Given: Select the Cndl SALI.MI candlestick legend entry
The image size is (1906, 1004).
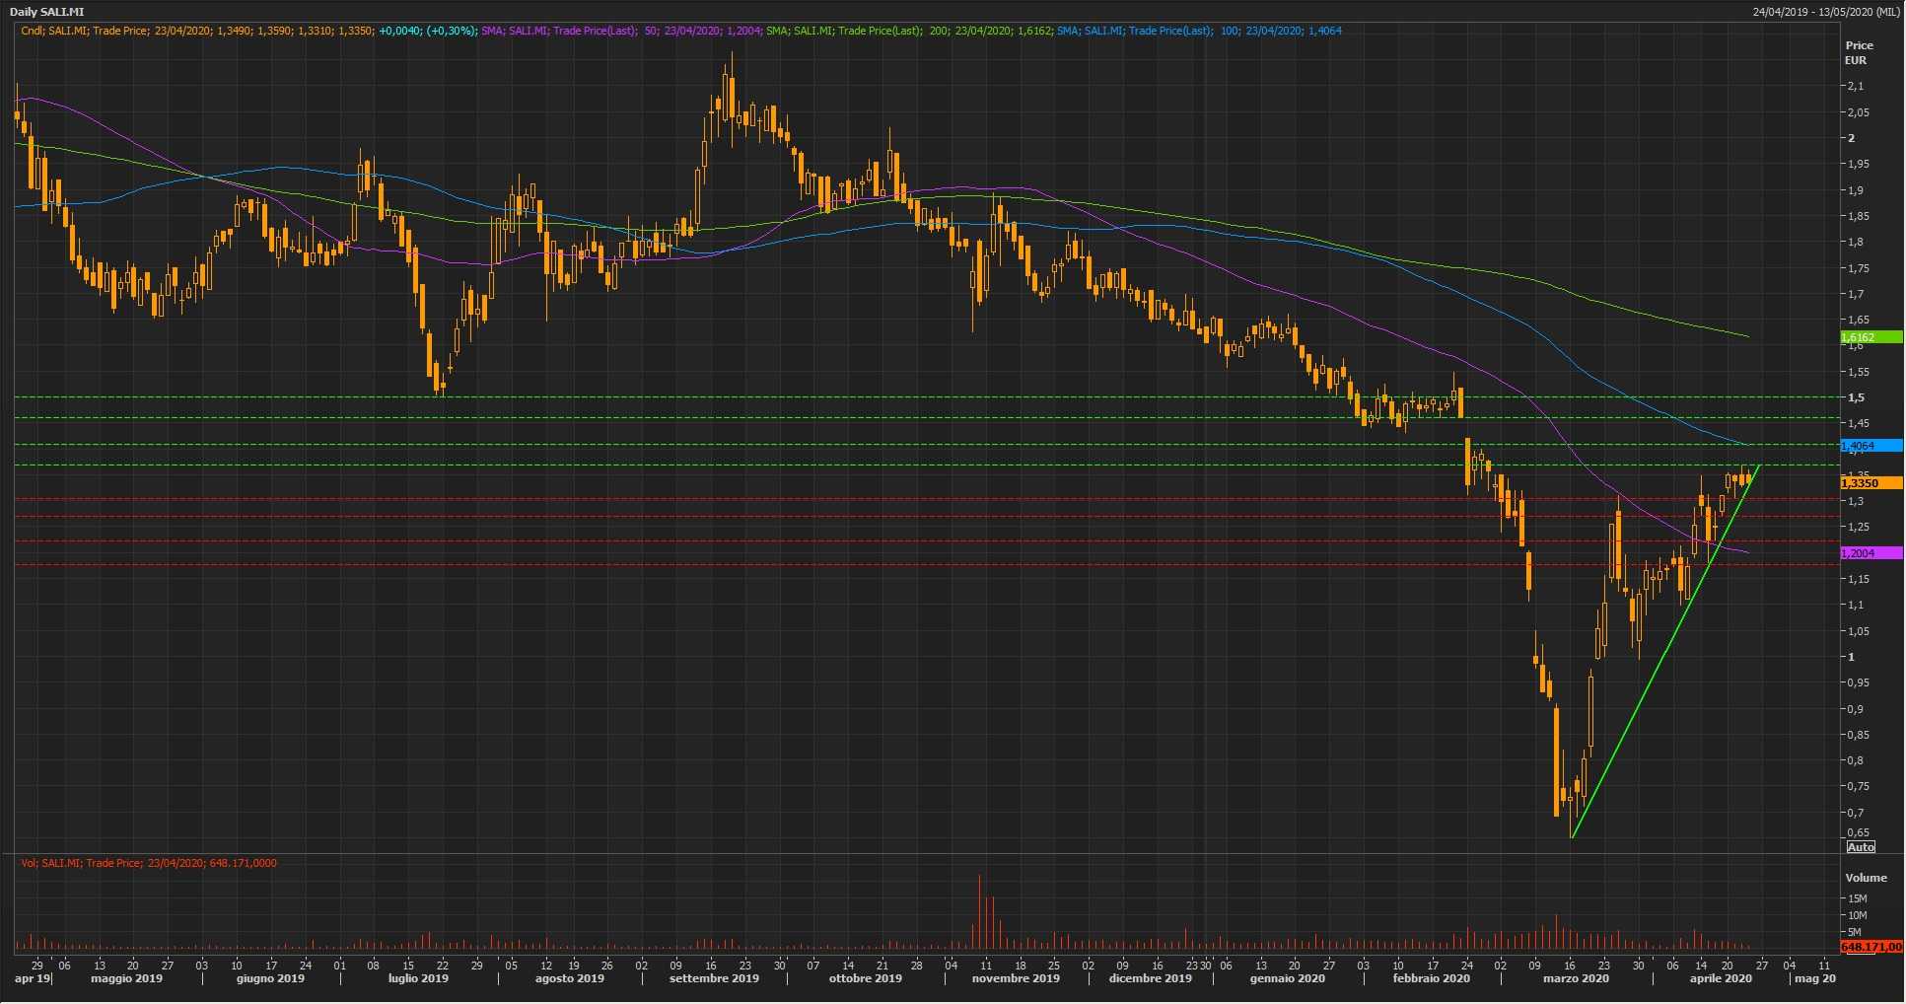Looking at the screenshot, I should coord(197,31).
